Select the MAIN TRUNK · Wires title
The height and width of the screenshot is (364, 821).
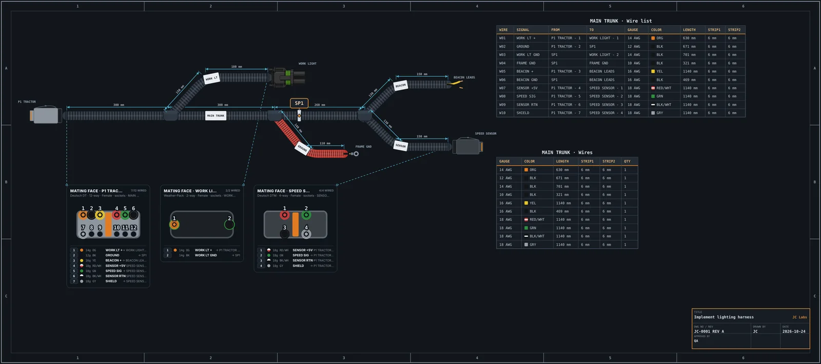(x=567, y=152)
